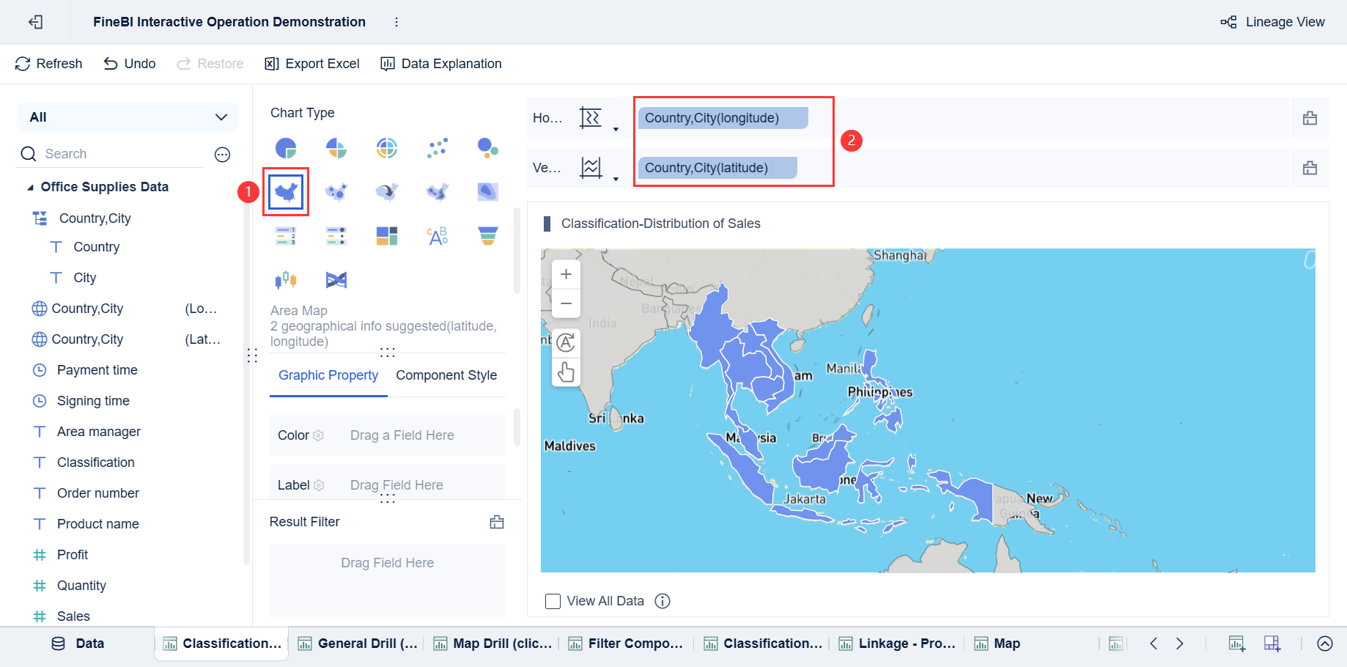Open the Map tab at the bottom

click(x=997, y=644)
